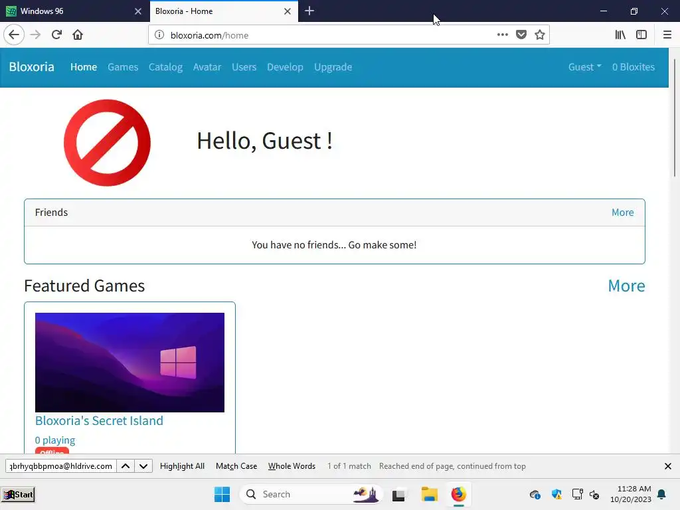Open the clock showing 11:28 AM

[x=631, y=494]
